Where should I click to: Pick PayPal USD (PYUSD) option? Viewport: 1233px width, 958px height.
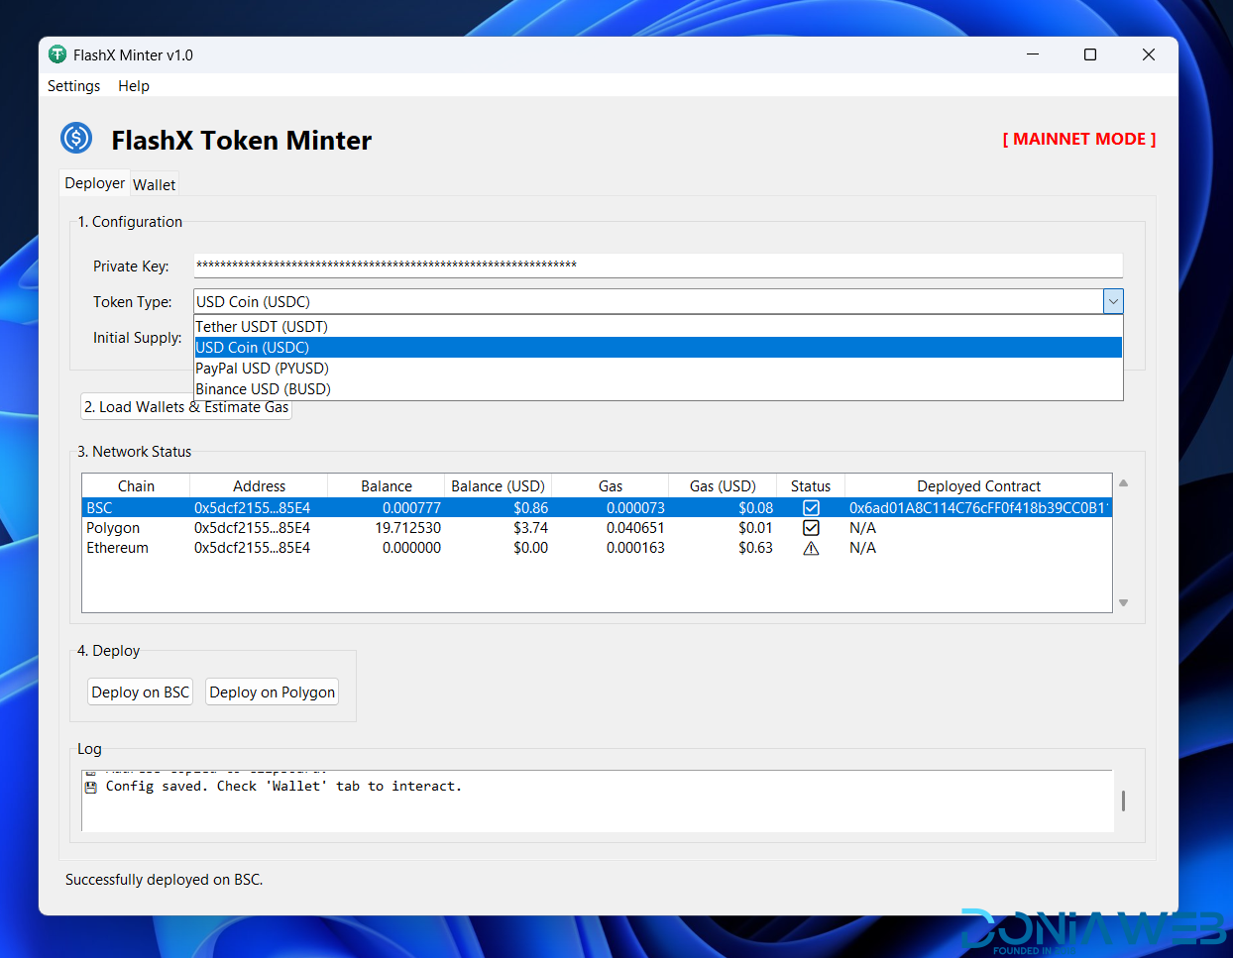tap(262, 369)
